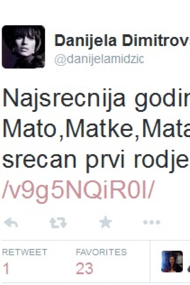Retweet using the retweet arrows icon
The image size is (190, 285).
click(x=58, y=223)
